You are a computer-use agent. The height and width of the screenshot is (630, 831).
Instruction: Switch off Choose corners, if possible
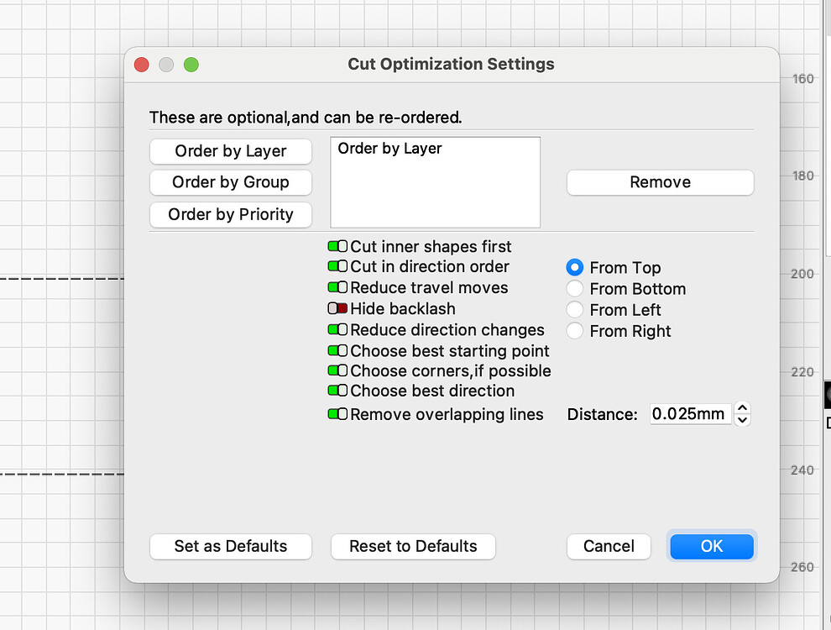click(337, 370)
